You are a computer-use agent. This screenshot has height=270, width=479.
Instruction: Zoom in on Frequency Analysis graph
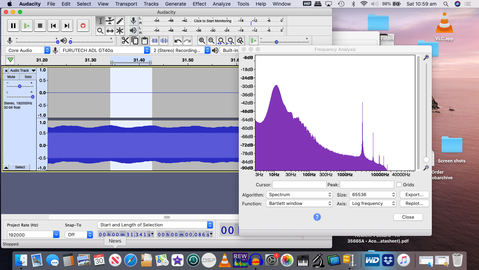coord(426,57)
